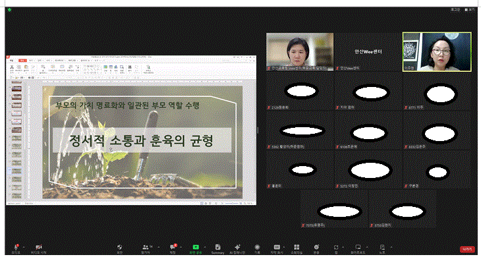Open the meeting Summary tool

click(218, 248)
